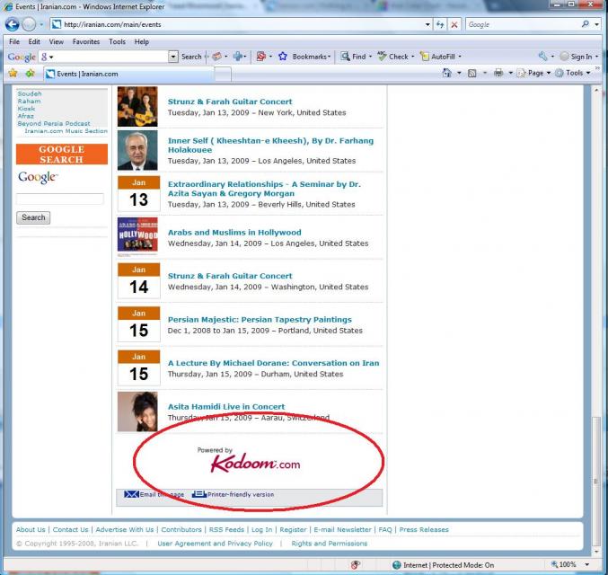This screenshot has width=608, height=575.
Task: Open the View menu
Action: pyautogui.click(x=57, y=41)
